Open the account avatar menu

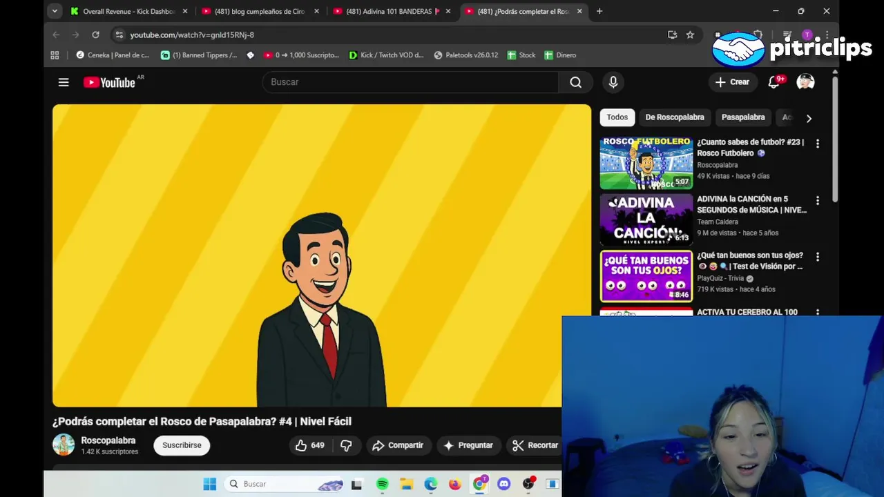point(805,82)
